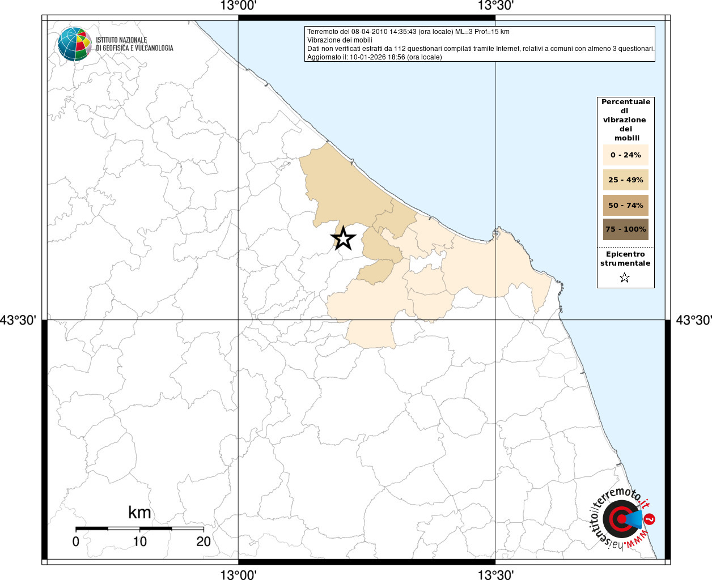This screenshot has height=580, width=712.
Task: Click the 10 mark on the scale bar
Action: click(139, 541)
